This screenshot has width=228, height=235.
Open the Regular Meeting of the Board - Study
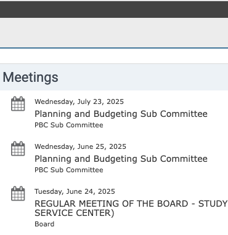(x=131, y=209)
